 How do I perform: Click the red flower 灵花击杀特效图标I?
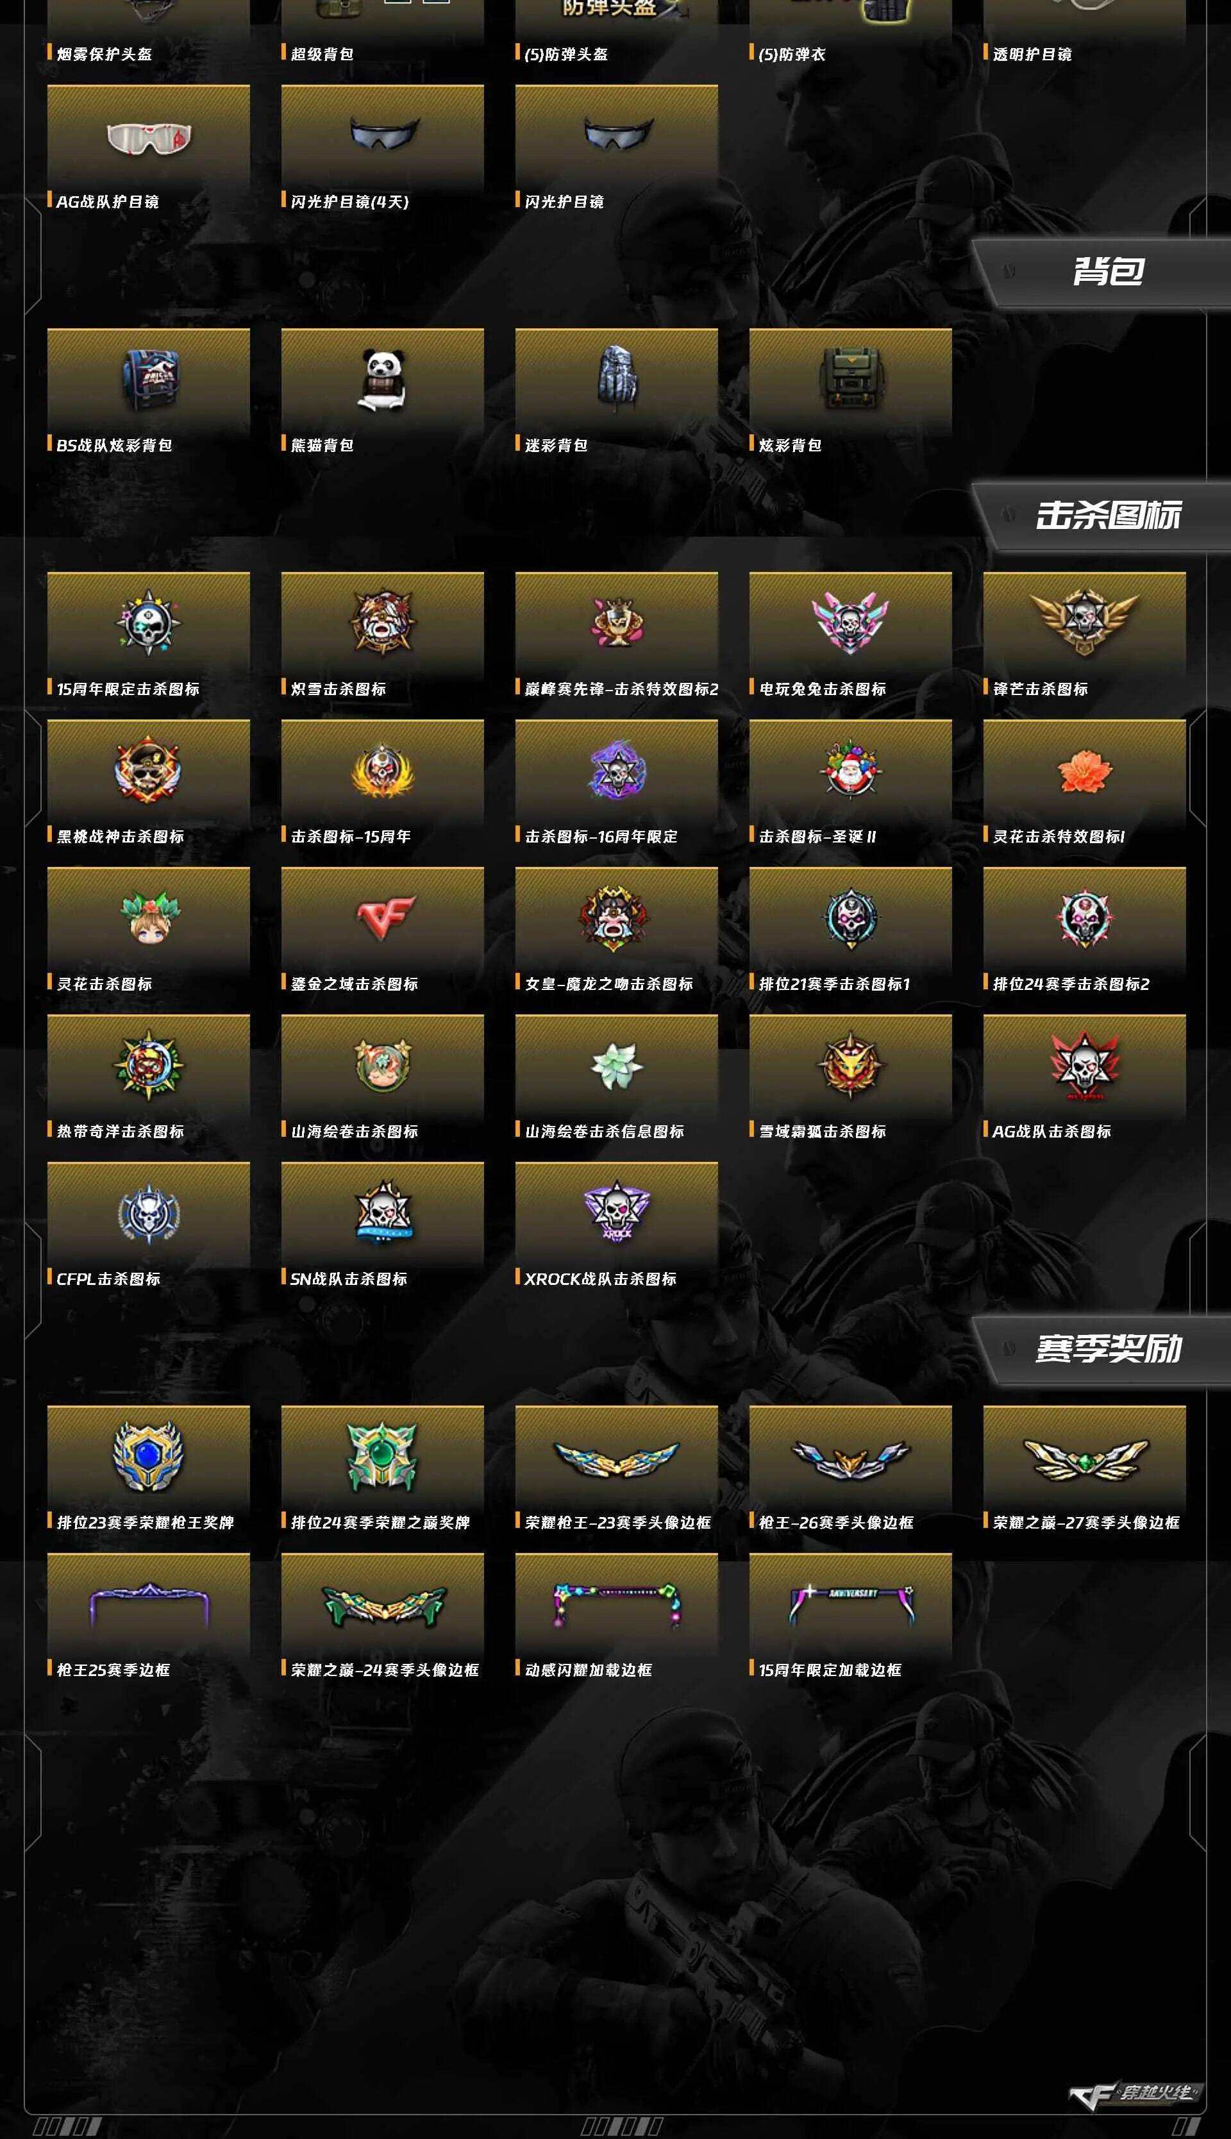pos(1085,771)
